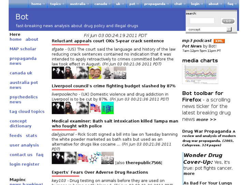Image resolution: width=248 pixels, height=185 pixels.
Task: Click molecule structure icon under bath salt story
Action: click(x=95, y=158)
